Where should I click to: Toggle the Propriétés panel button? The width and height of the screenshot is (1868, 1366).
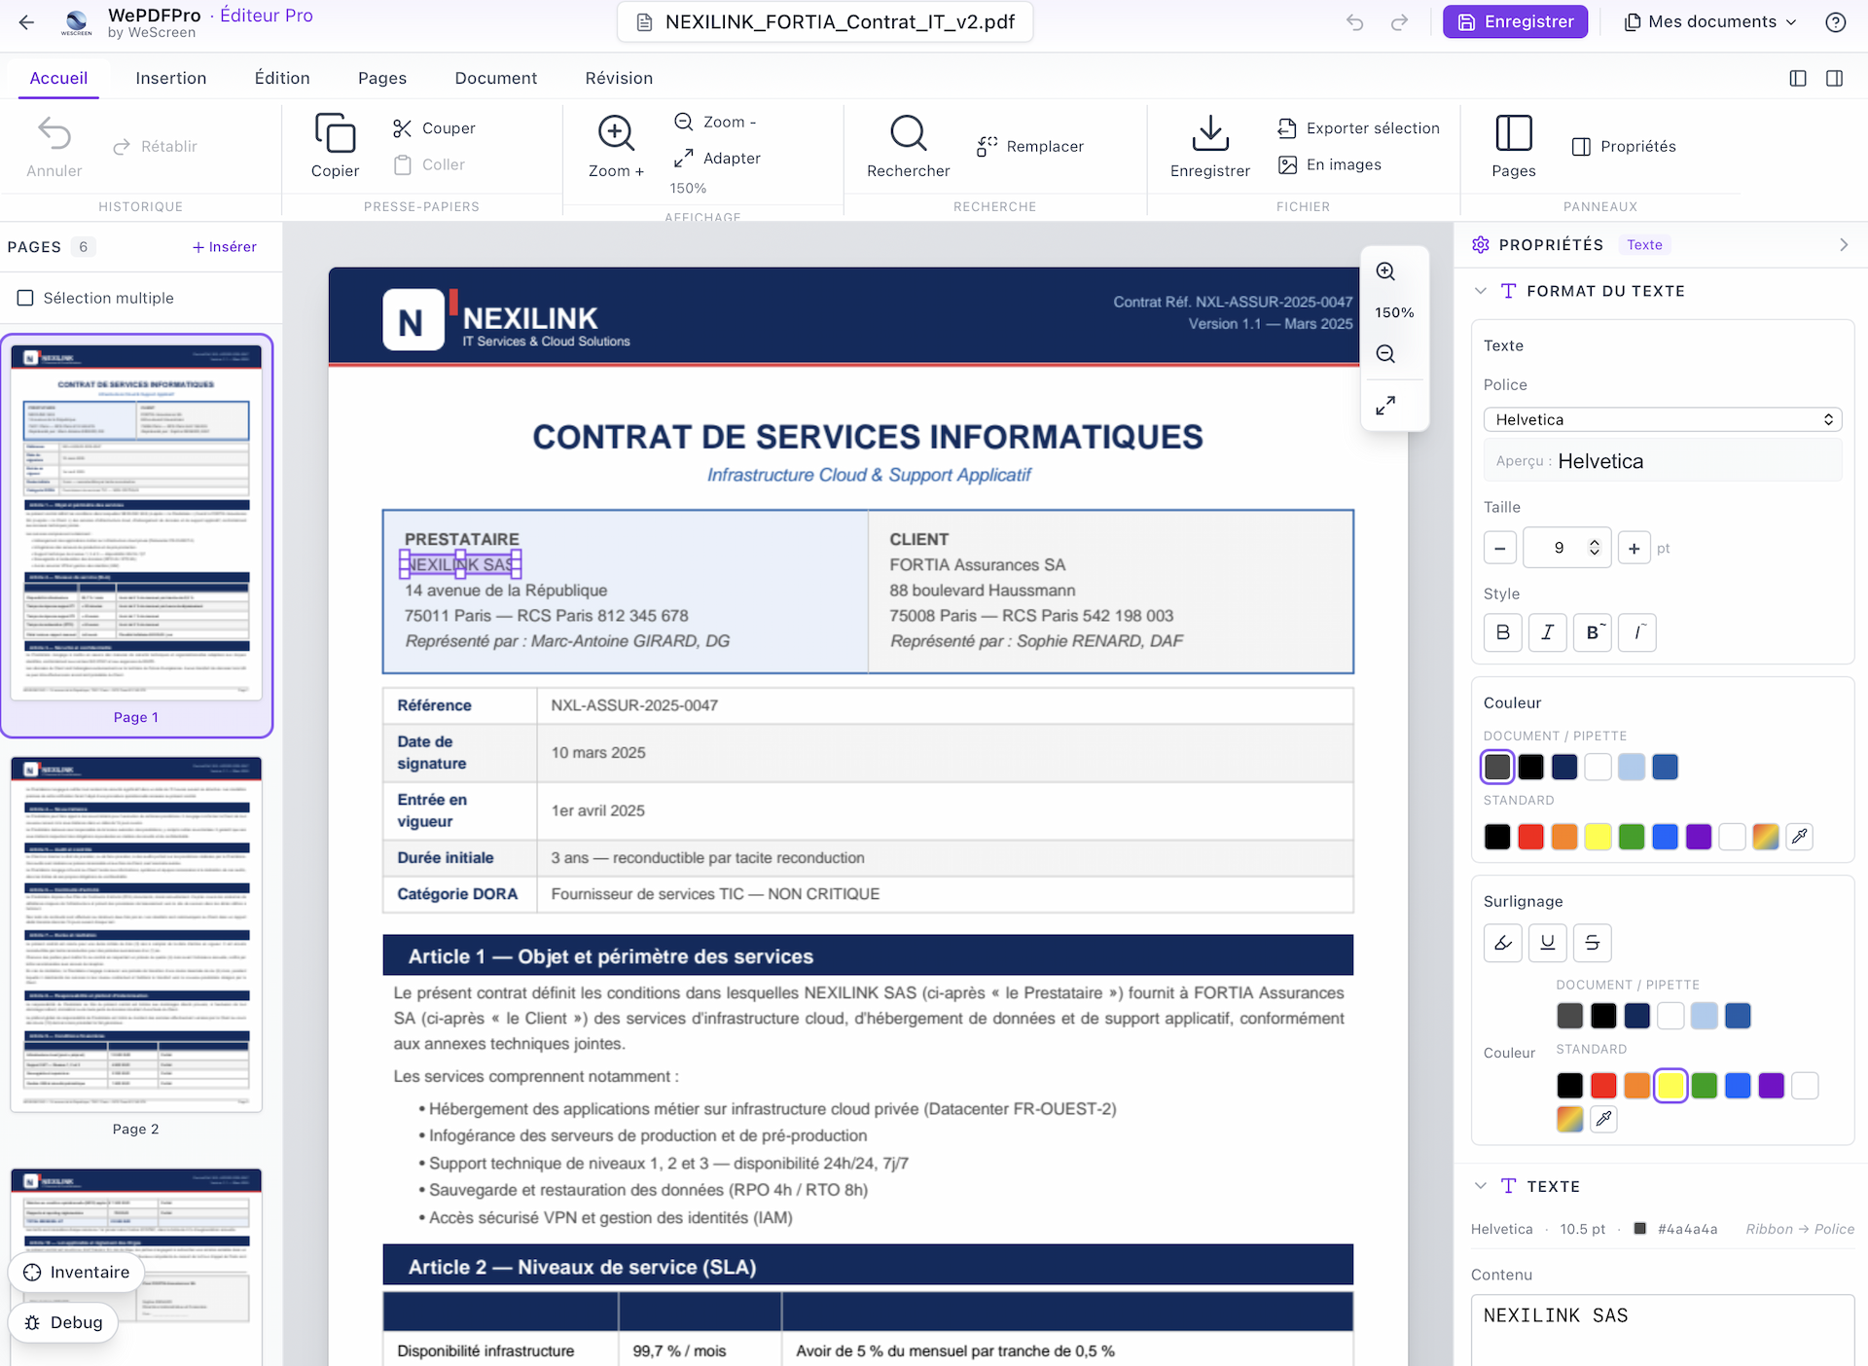coord(1624,146)
